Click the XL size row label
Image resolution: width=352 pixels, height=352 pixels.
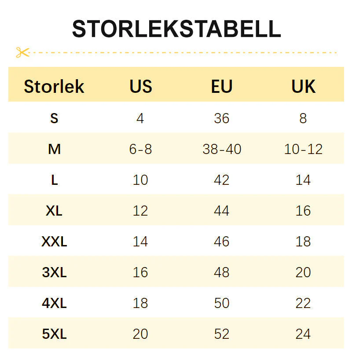pos(54,211)
